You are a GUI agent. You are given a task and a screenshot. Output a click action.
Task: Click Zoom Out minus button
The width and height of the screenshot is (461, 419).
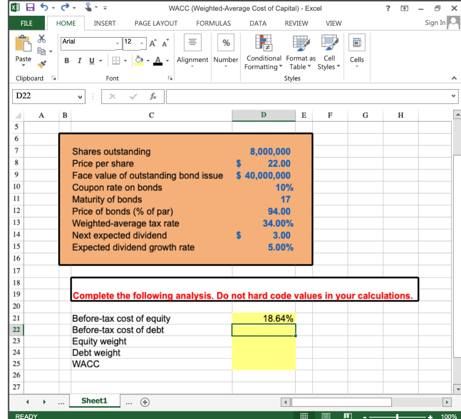pyautogui.click(x=365, y=417)
